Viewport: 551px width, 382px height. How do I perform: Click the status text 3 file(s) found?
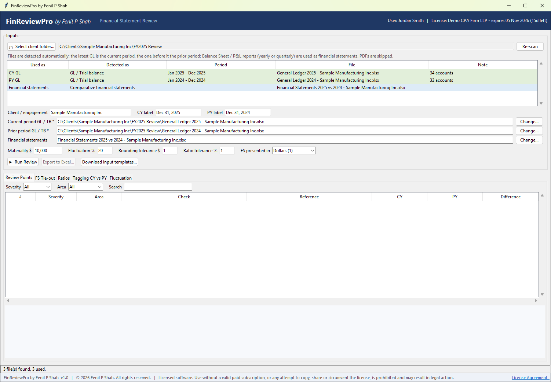(x=25, y=369)
